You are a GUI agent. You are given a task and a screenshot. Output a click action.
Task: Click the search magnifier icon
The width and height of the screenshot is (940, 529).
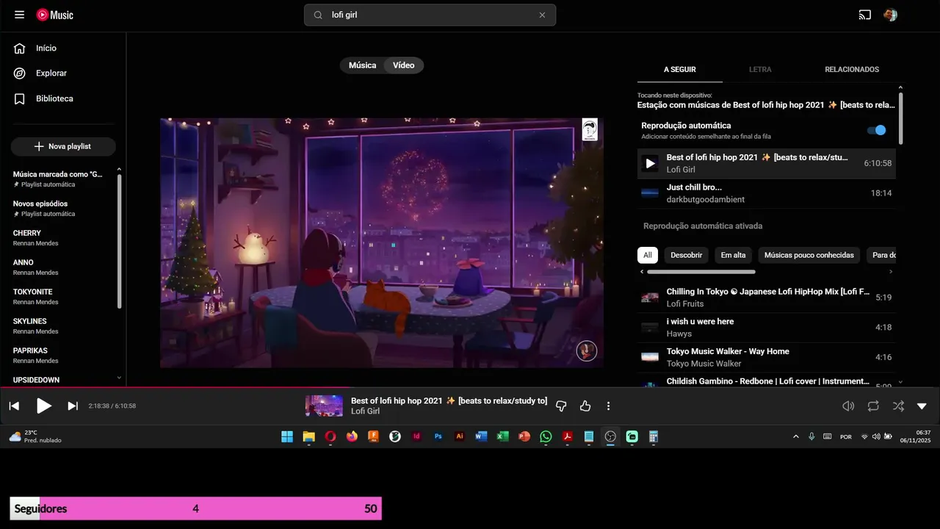coord(318,15)
